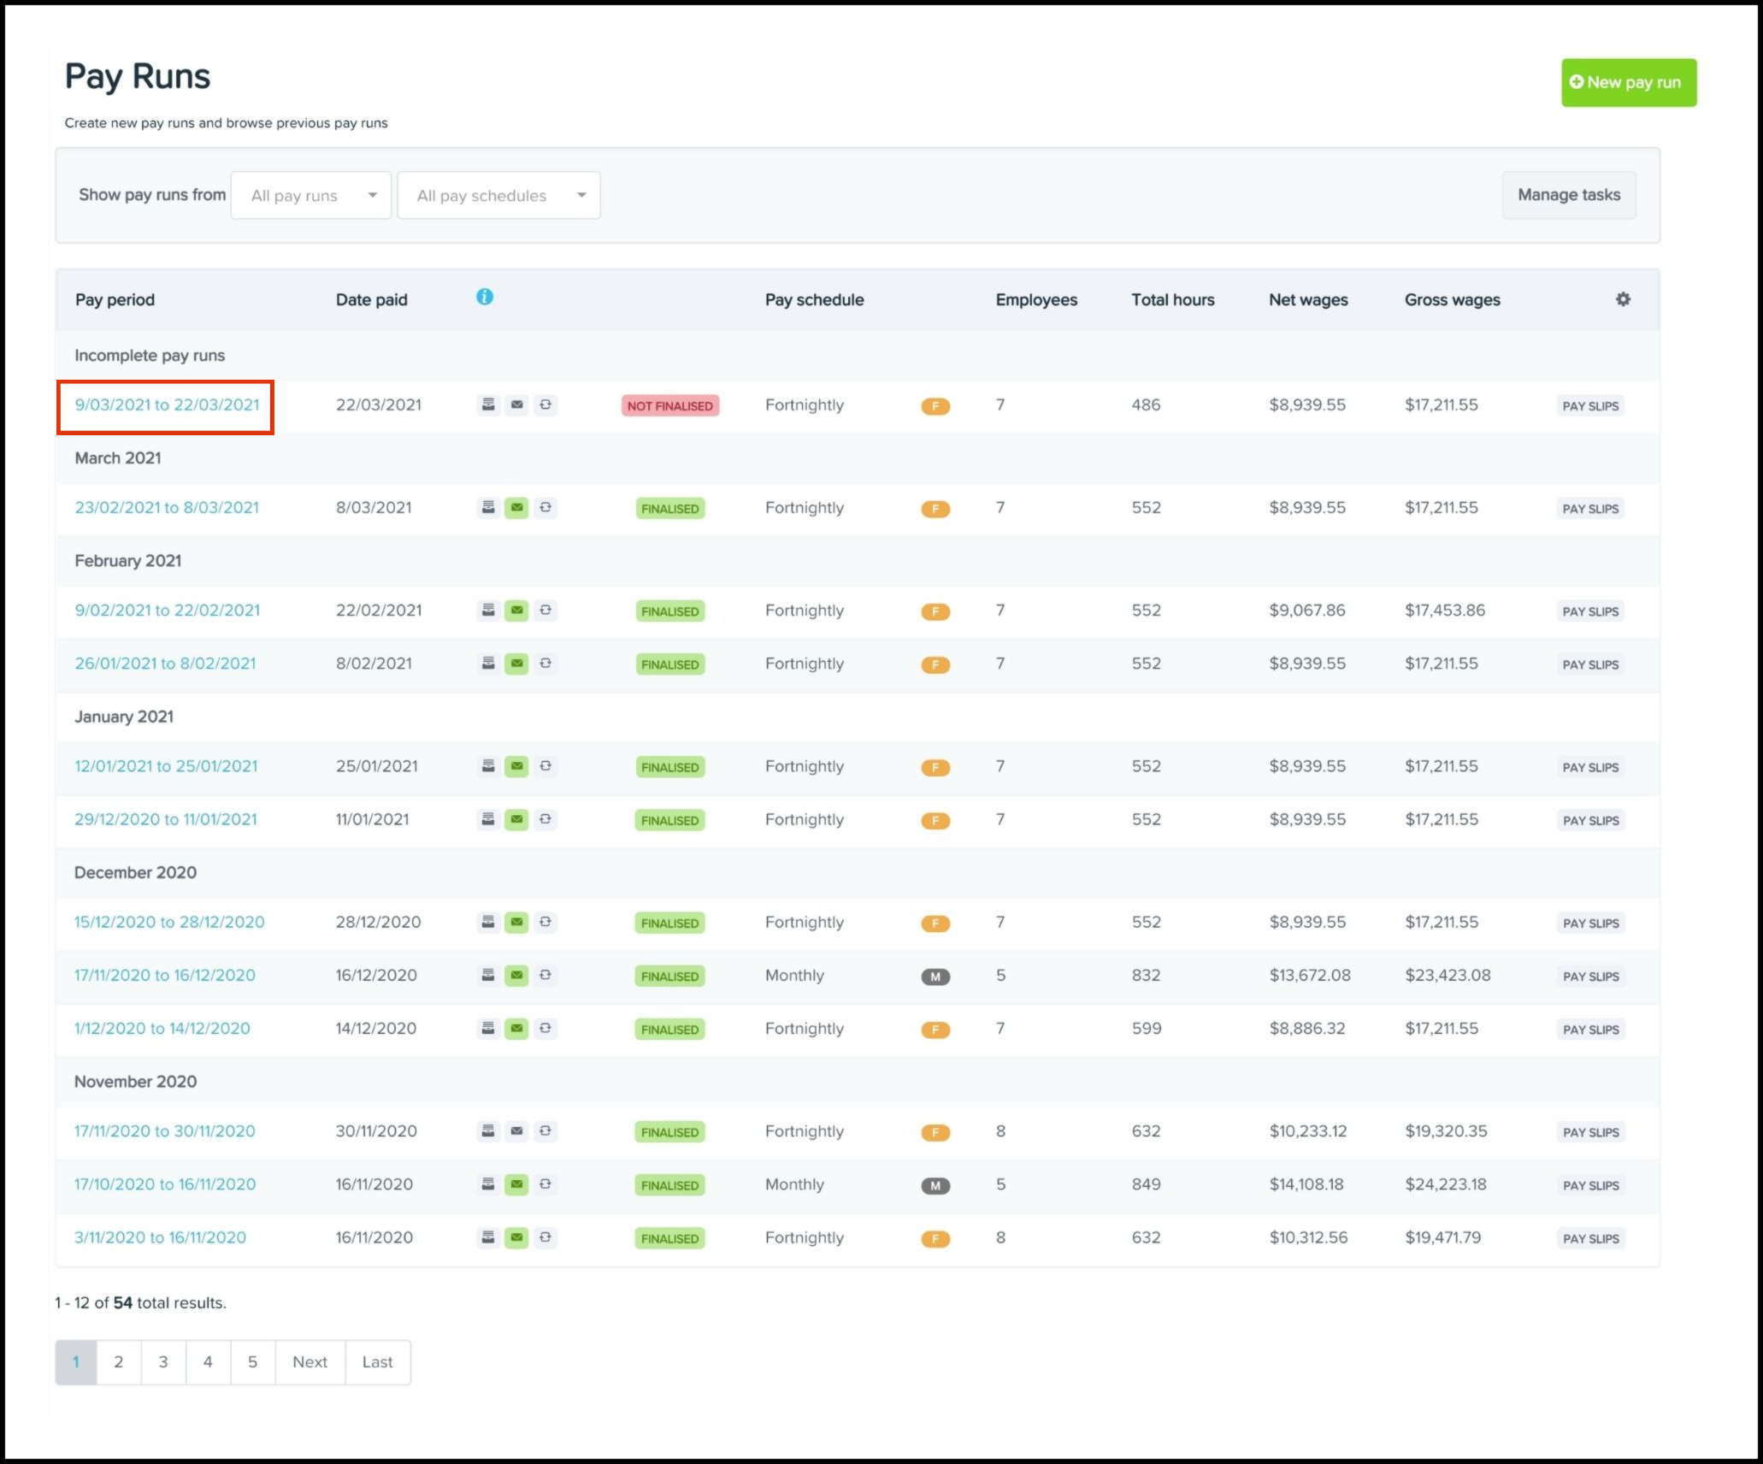Click the Next page button
This screenshot has width=1763, height=1464.
coord(310,1361)
